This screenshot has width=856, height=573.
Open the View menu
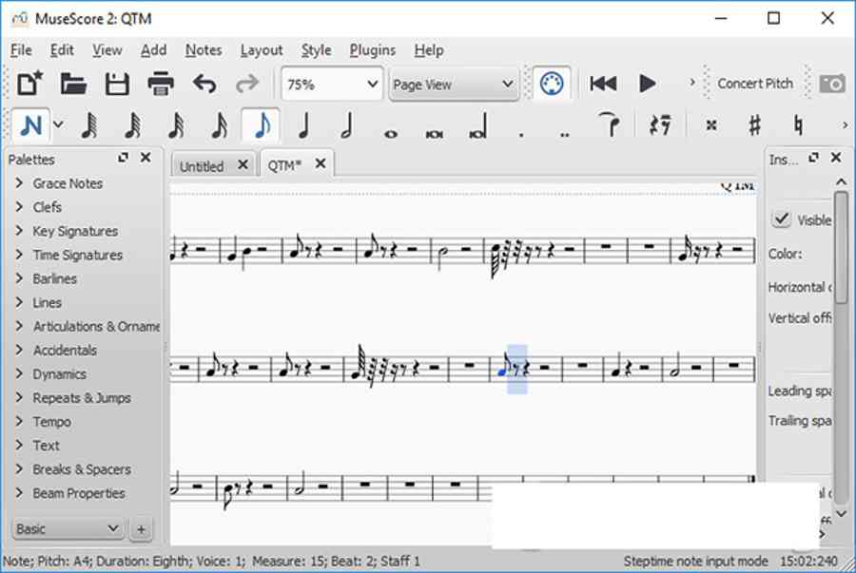point(107,50)
